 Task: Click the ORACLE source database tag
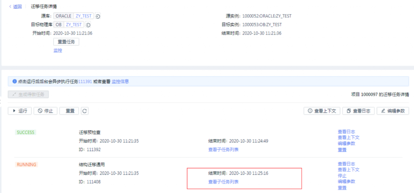[63, 16]
